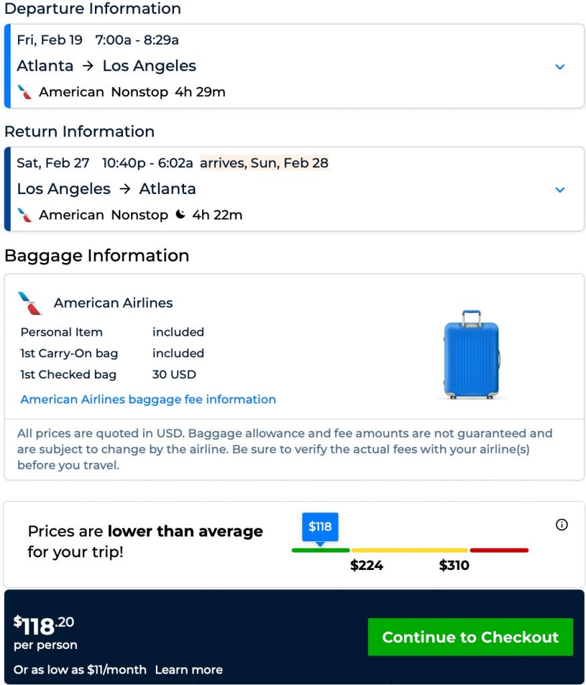Open the price info circle icon
The width and height of the screenshot is (586, 685).
coord(562,524)
